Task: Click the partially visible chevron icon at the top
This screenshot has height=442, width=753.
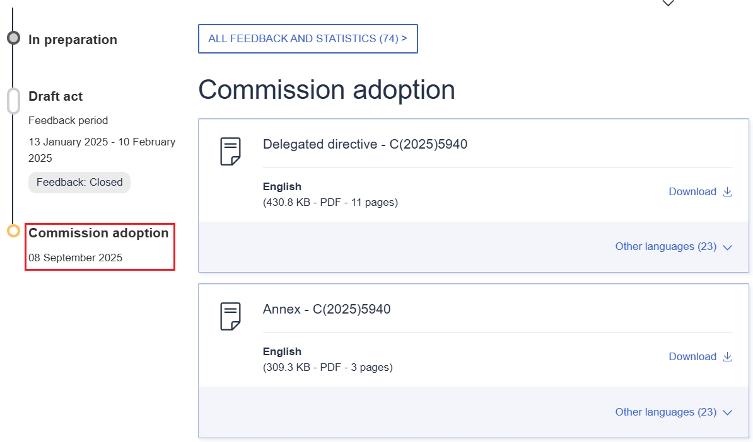Action: (x=668, y=3)
